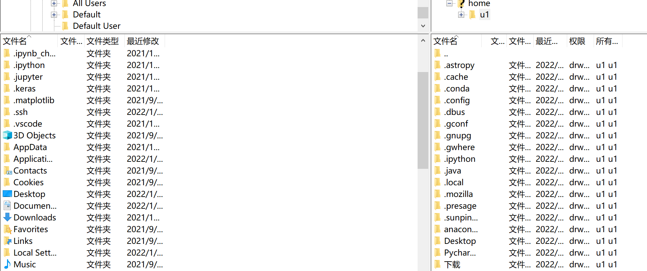Click the .vscode local folder icon
Image resolution: width=647 pixels, height=271 pixels.
click(7, 124)
